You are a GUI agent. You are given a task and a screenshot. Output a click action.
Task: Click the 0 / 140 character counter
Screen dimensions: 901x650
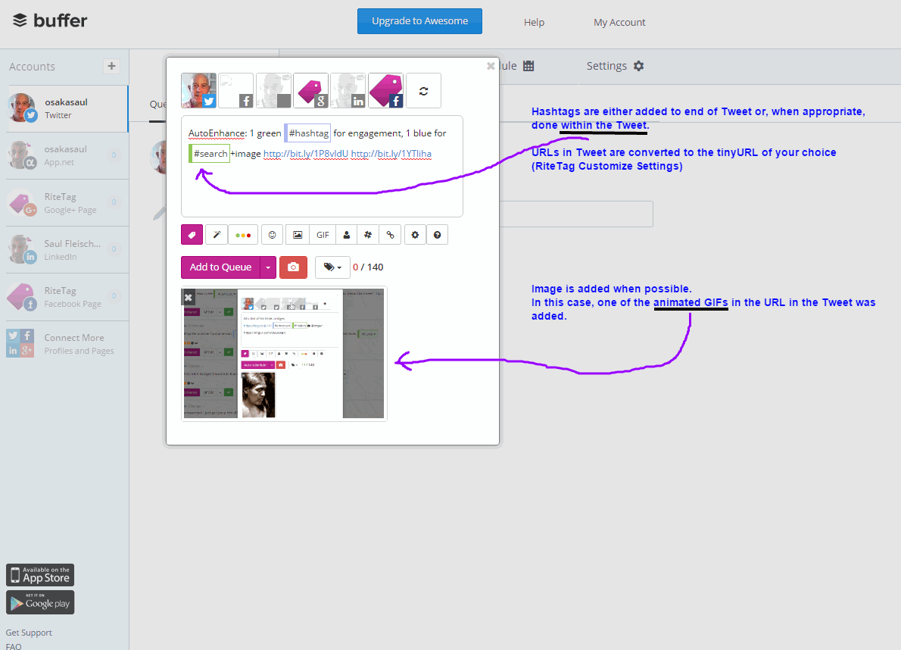click(368, 267)
